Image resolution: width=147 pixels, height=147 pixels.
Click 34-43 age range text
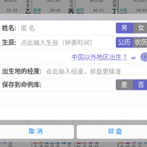pos(55,10)
